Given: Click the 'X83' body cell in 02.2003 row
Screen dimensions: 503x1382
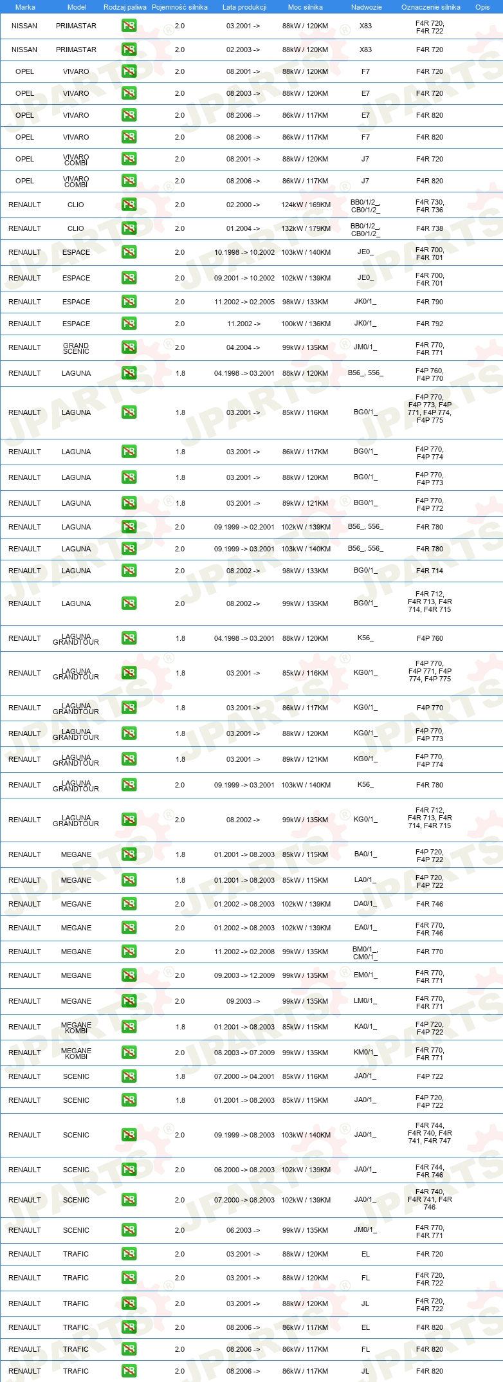Looking at the screenshot, I should (365, 50).
